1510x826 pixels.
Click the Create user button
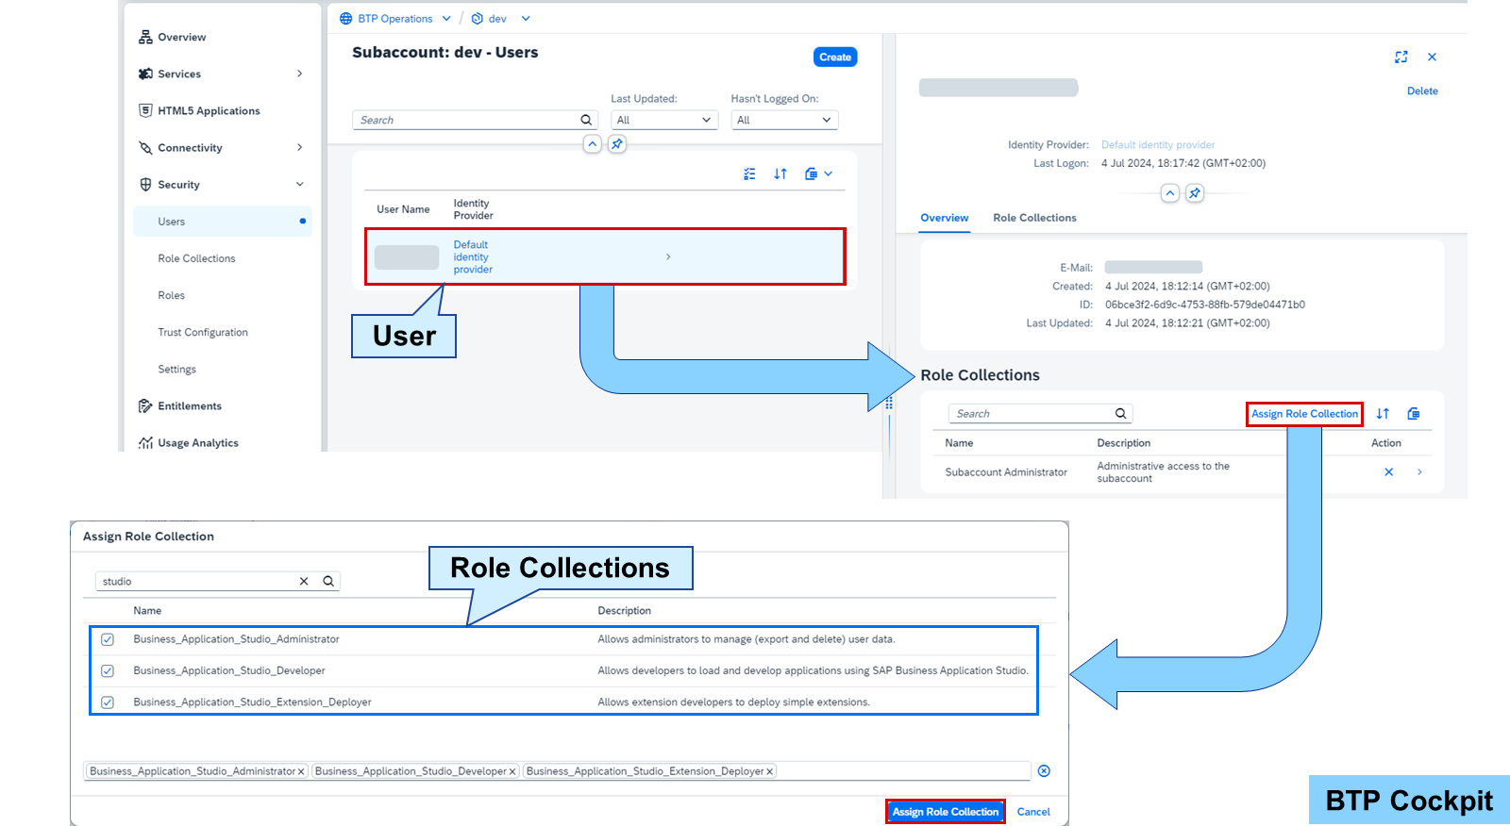(835, 58)
